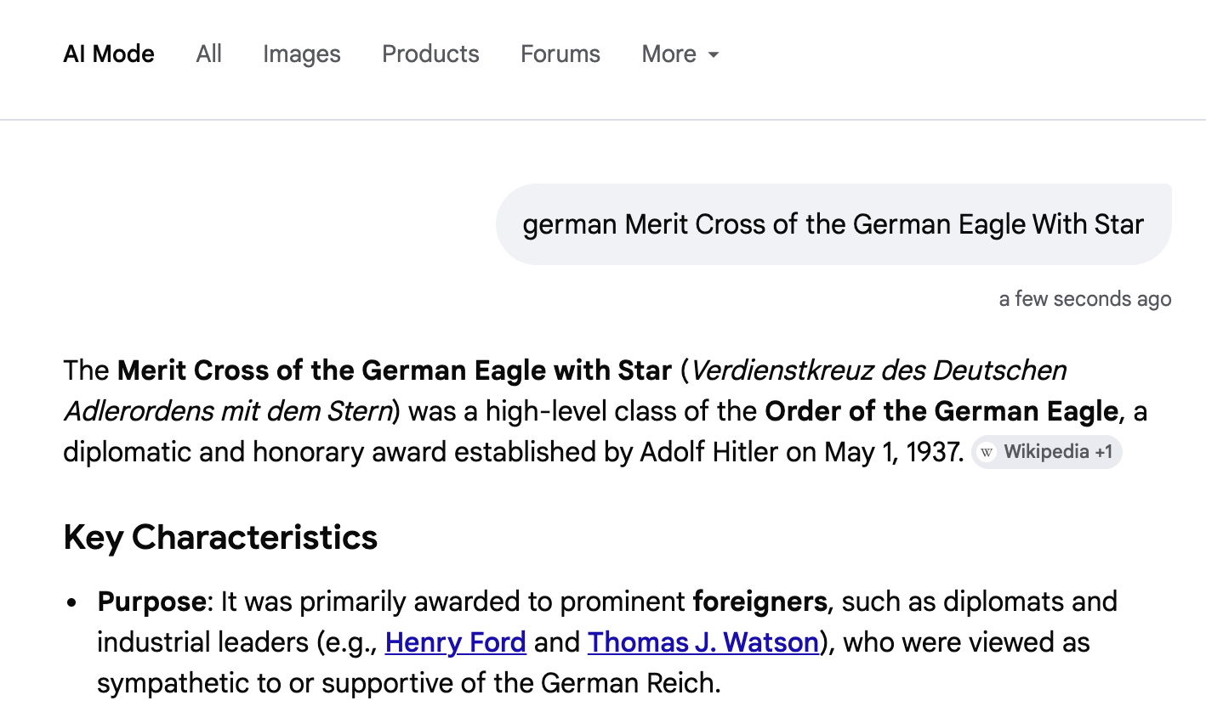This screenshot has width=1206, height=712.
Task: Click the caret arrow beside More
Action: point(714,55)
